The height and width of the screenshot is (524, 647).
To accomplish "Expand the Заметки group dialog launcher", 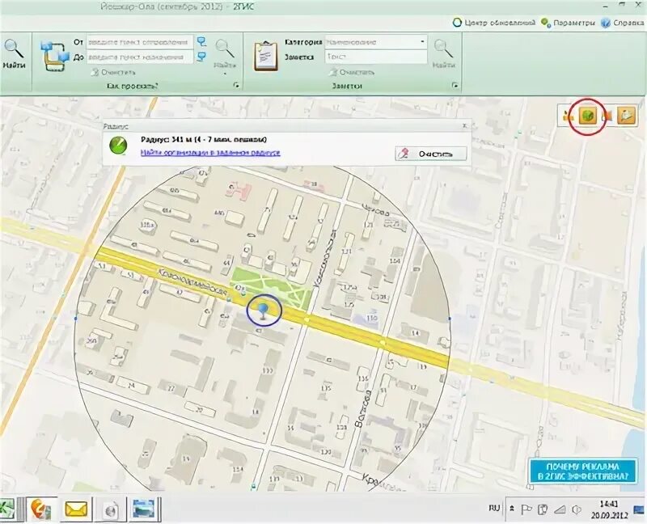I will (x=455, y=86).
